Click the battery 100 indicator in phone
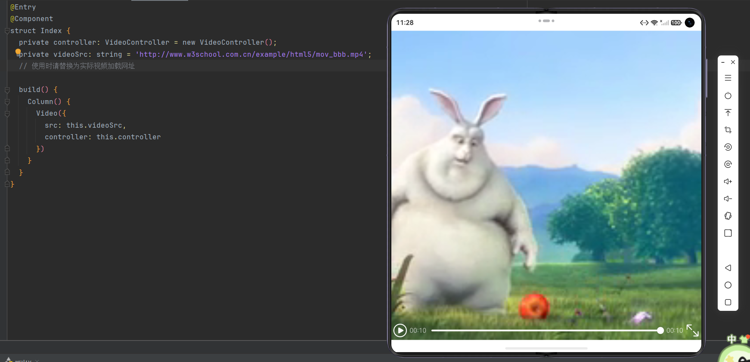This screenshot has height=362, width=750. click(676, 23)
